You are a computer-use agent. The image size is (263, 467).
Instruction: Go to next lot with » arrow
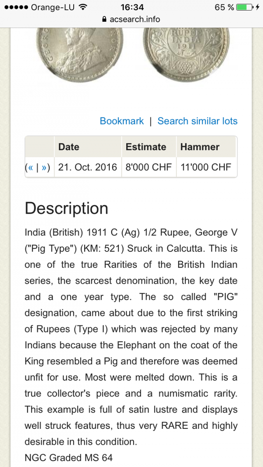point(45,167)
